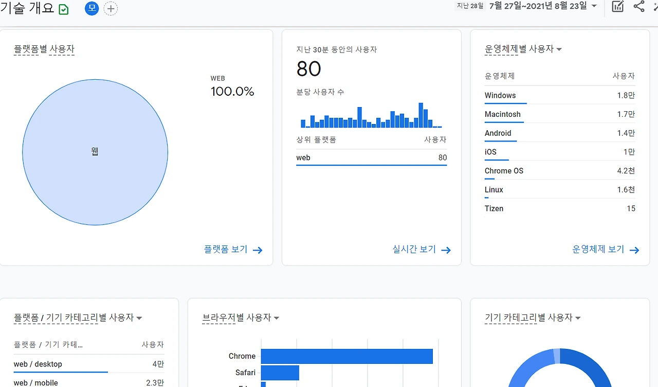Screen dimensions: 658x387
Task: Click the WEB 100.0% legend value
Action: [x=232, y=92]
